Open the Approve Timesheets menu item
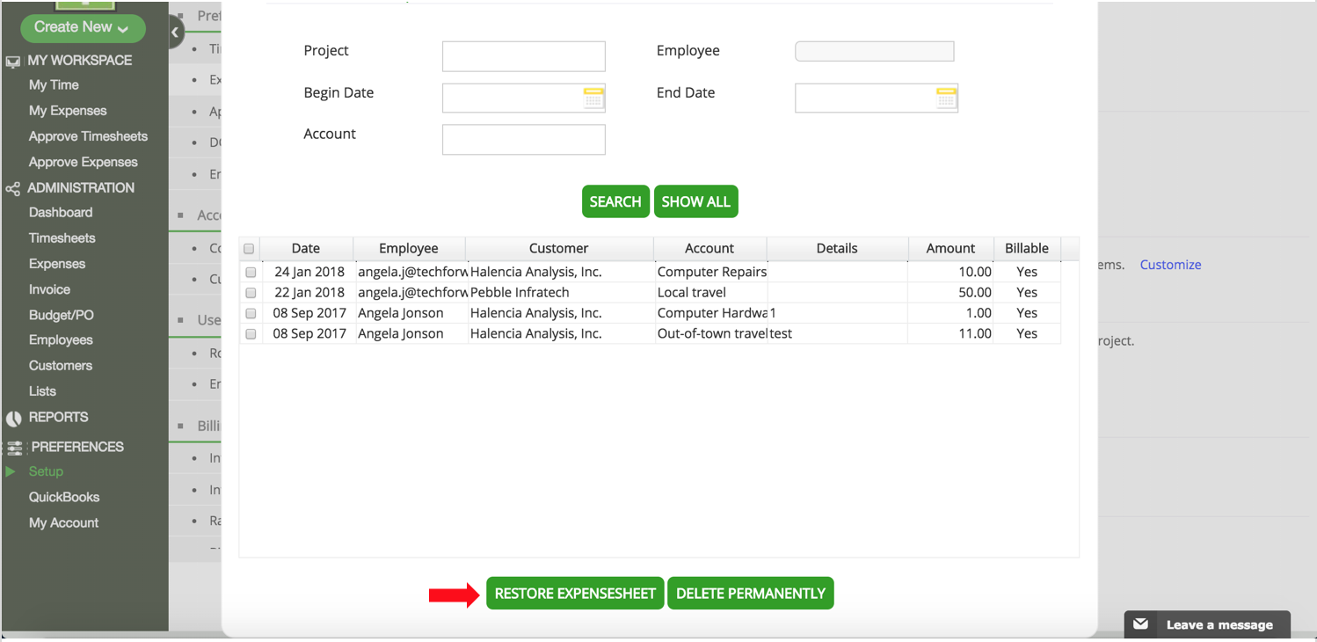1317x642 pixels. click(x=88, y=136)
